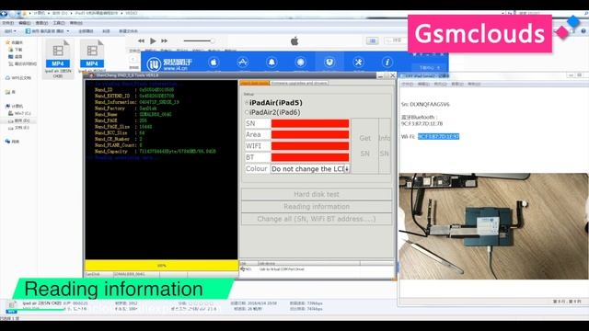Click the i4 assistant logo icon
This screenshot has width=589, height=331.
(154, 64)
